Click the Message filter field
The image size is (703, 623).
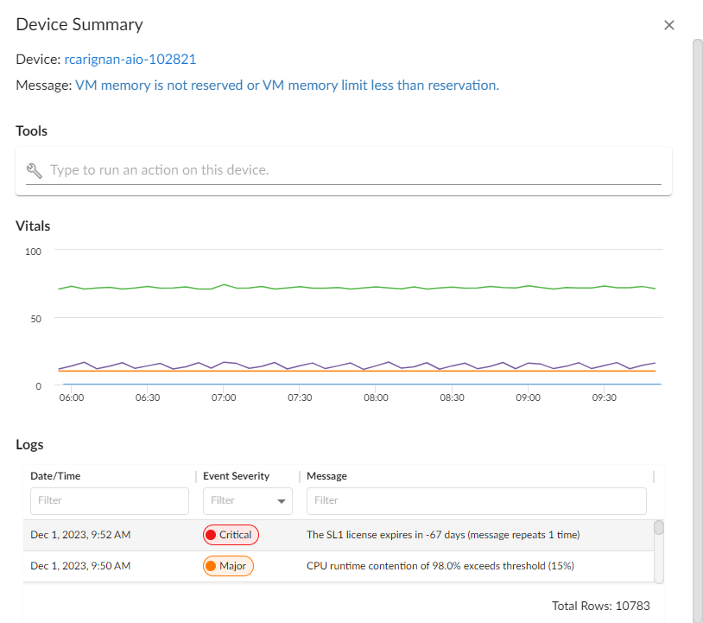tap(476, 500)
